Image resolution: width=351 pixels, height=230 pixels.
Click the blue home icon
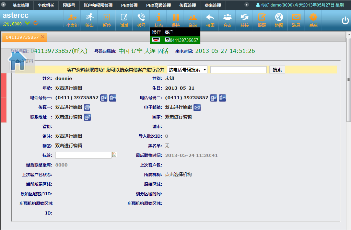tap(17, 62)
